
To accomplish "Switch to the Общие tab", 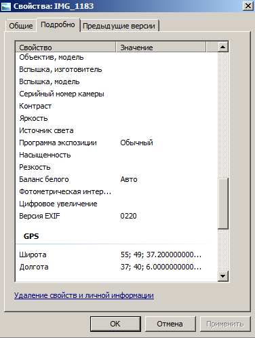I will point(21,26).
